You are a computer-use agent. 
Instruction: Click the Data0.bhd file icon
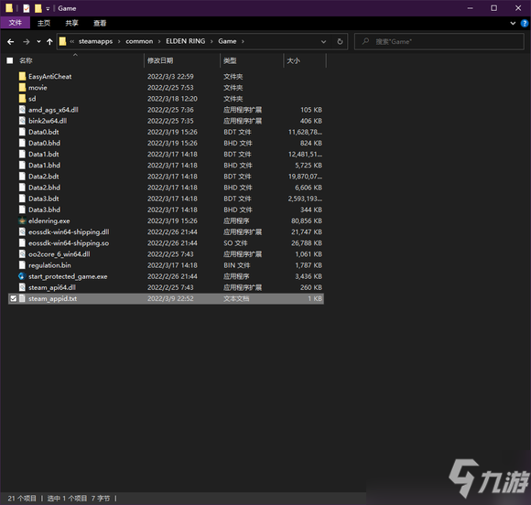[22, 143]
